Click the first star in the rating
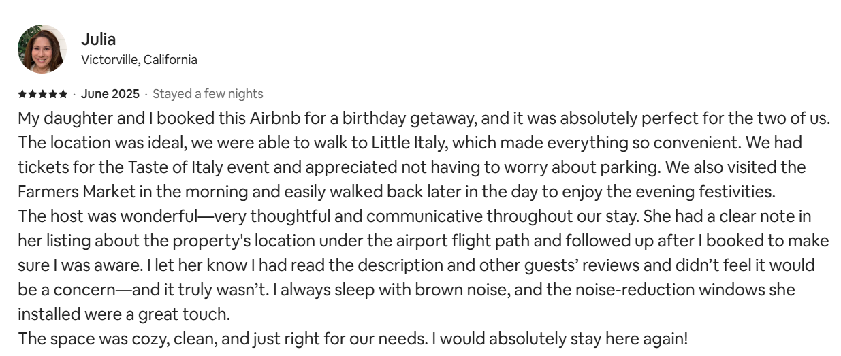The image size is (841, 356). click(x=22, y=94)
